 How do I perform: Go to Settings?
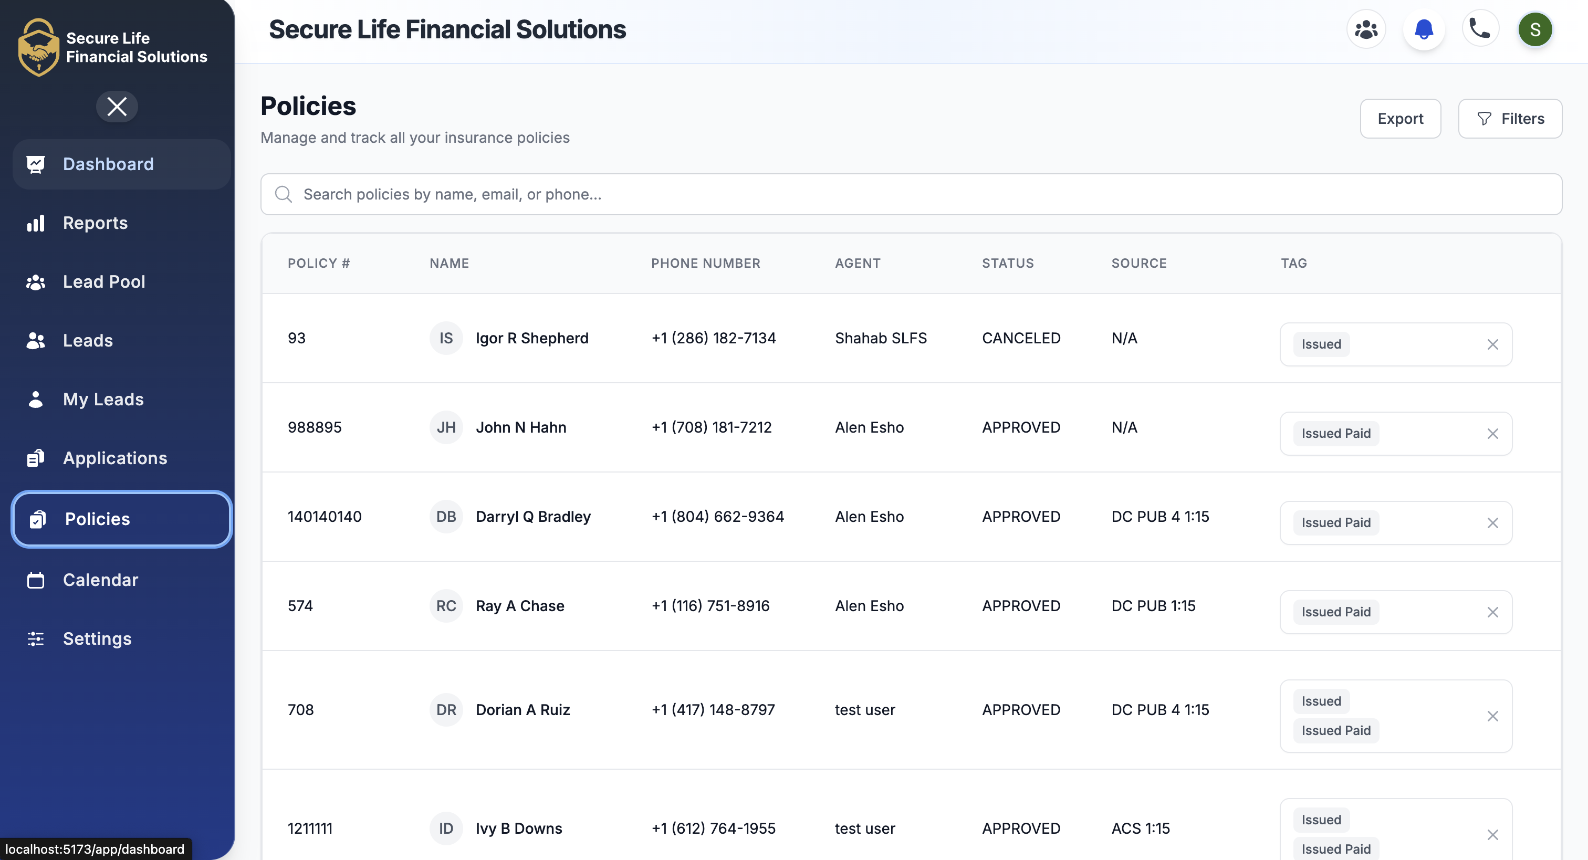(121, 638)
